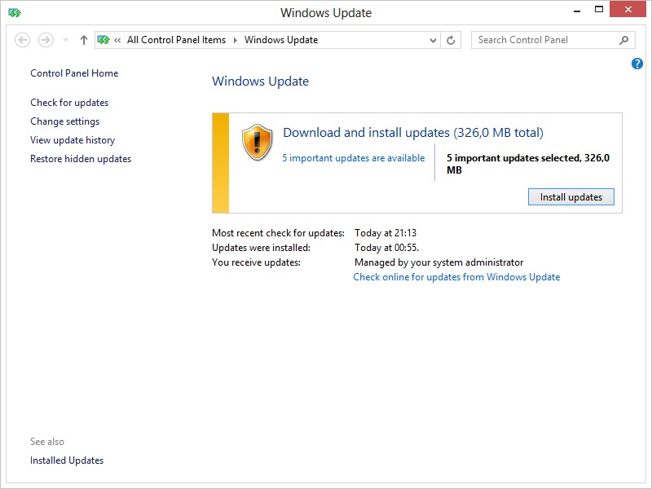Click the Windows Update page heading

pyautogui.click(x=260, y=81)
